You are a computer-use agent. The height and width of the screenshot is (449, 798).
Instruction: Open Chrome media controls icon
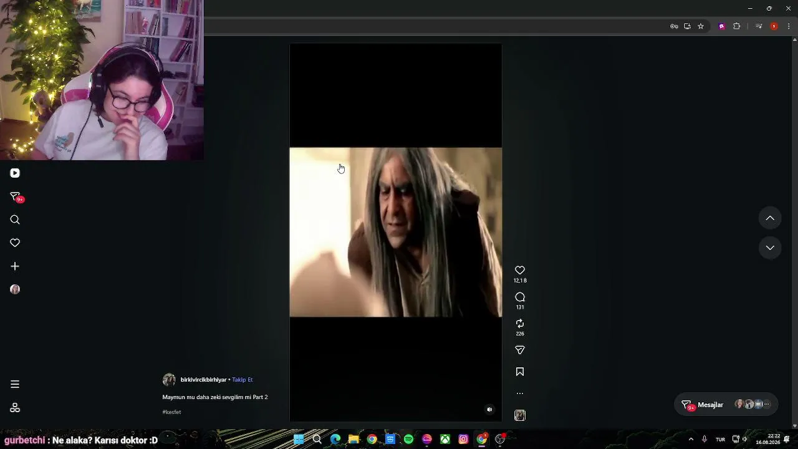[x=759, y=26]
